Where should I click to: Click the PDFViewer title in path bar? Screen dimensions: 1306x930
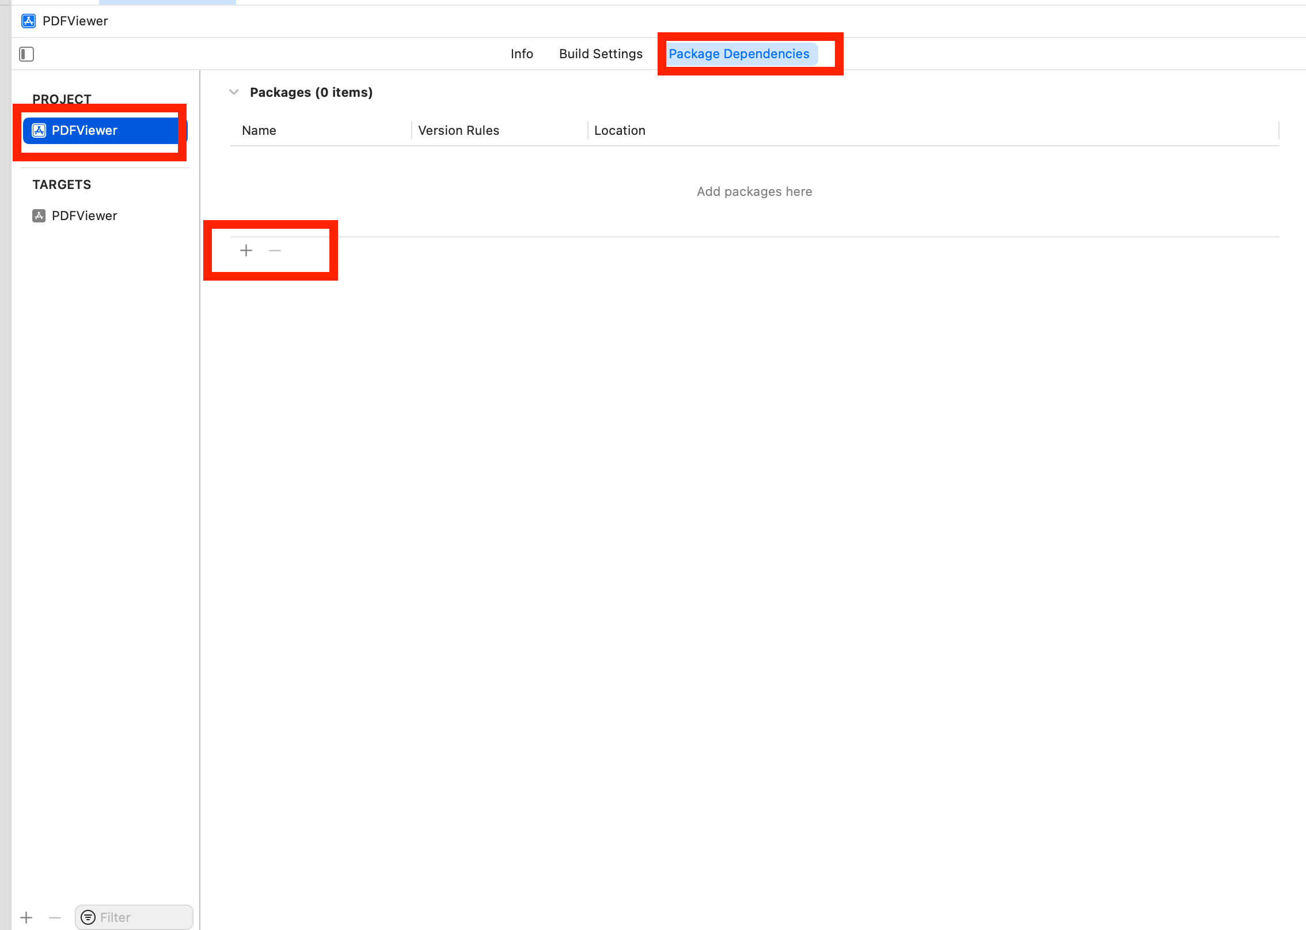[75, 21]
